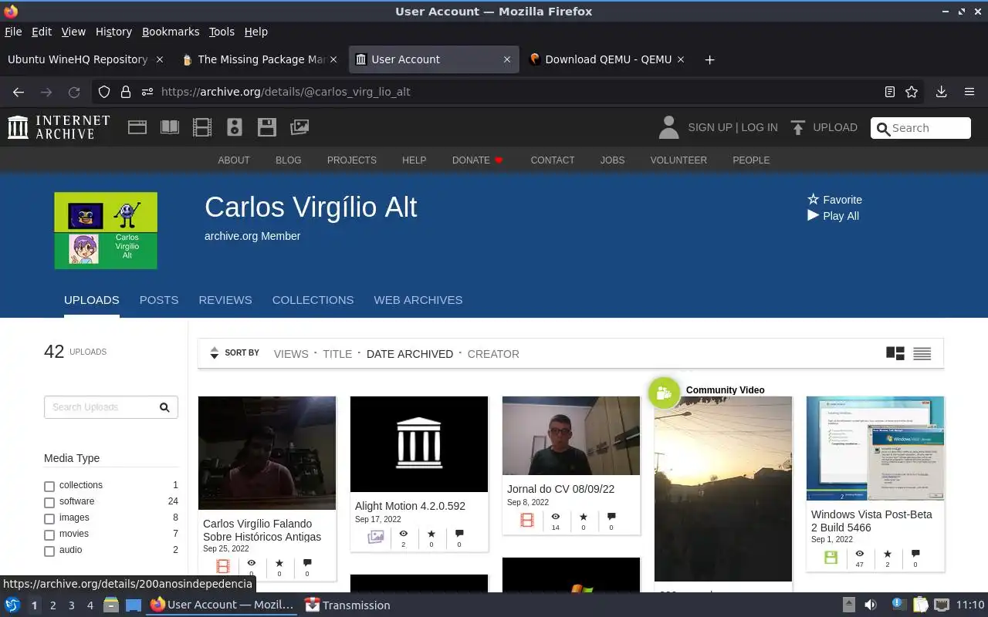Viewport: 988px width, 617px height.
Task: Click the magnifier in Search Uploads box
Action: coord(164,407)
